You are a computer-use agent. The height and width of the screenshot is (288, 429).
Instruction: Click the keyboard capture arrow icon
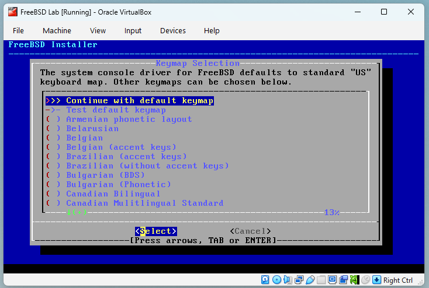click(x=377, y=279)
